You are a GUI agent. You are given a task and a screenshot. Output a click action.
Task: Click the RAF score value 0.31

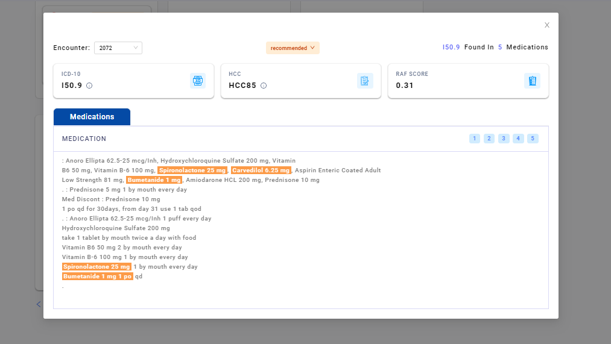coord(405,86)
